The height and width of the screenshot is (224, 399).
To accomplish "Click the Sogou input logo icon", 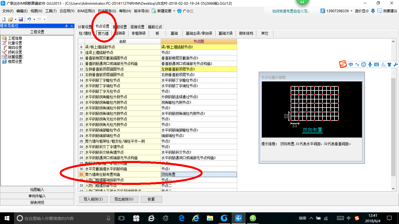I will click(343, 64).
